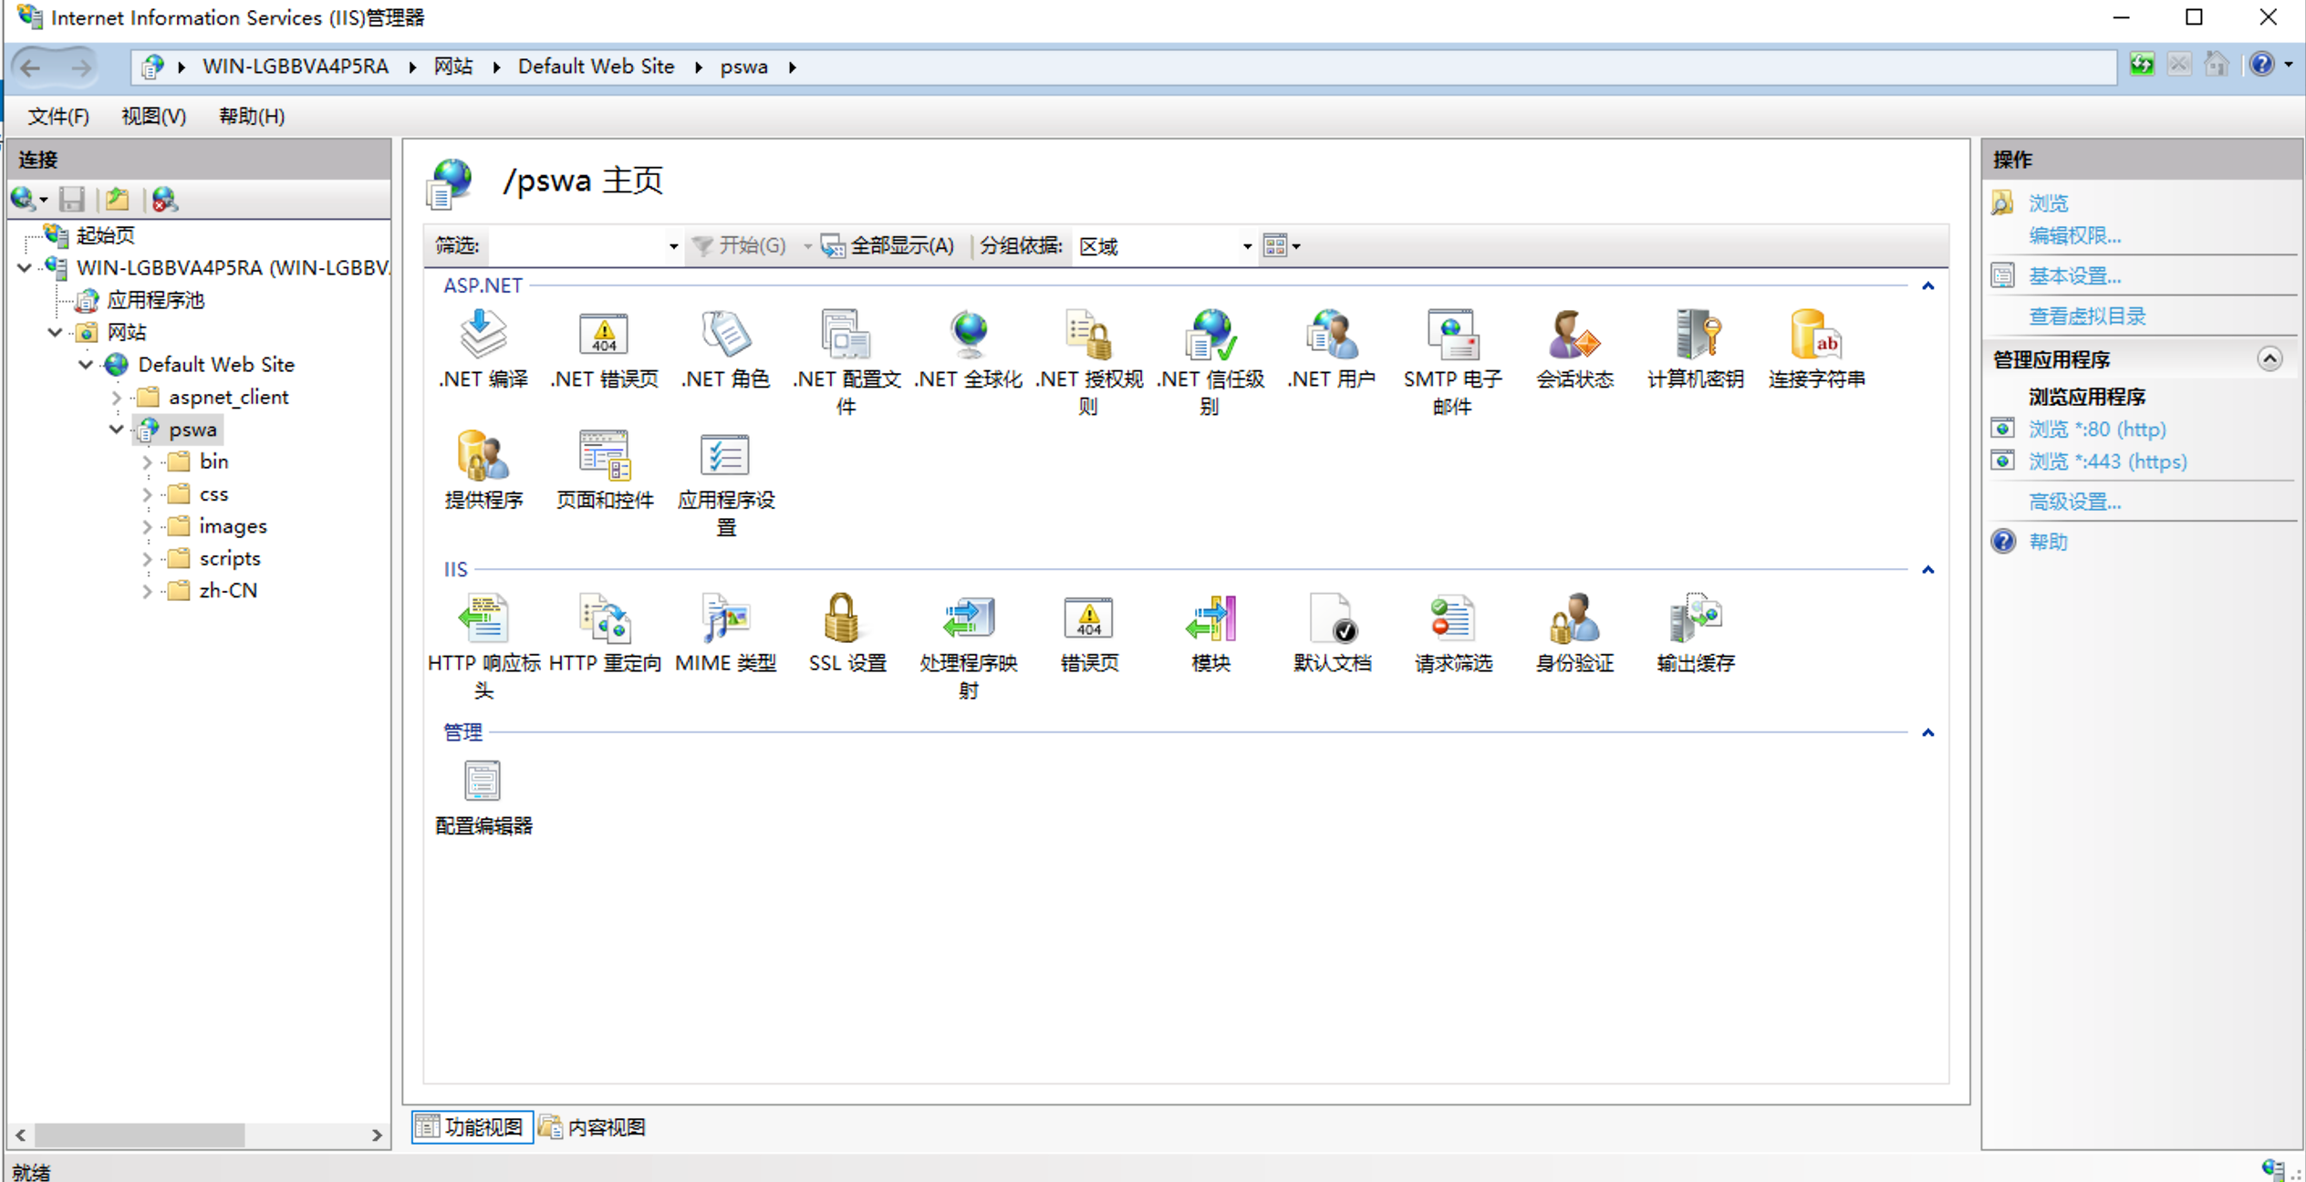Screen dimensions: 2306x1182
Task: Open SSL 设置 in the IIS section
Action: click(844, 634)
